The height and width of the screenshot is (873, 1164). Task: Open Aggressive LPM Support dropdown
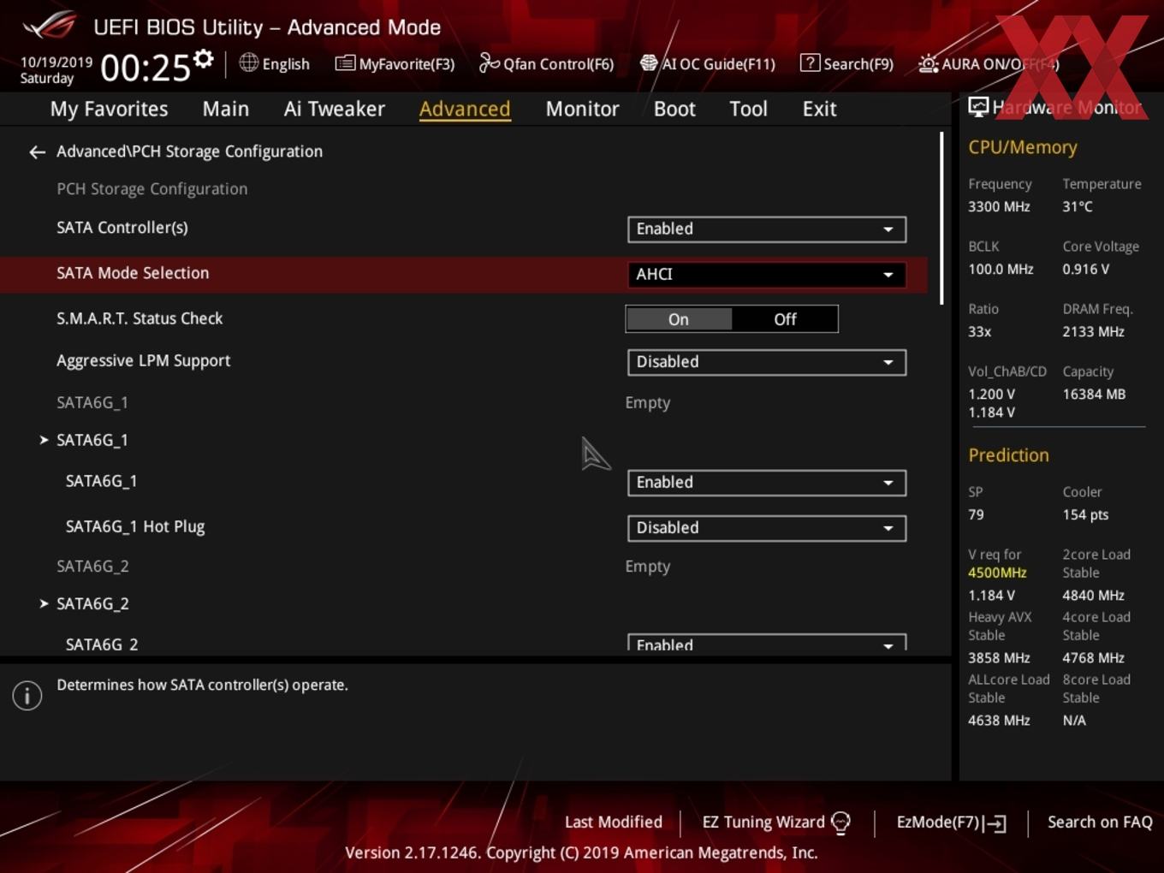(766, 362)
